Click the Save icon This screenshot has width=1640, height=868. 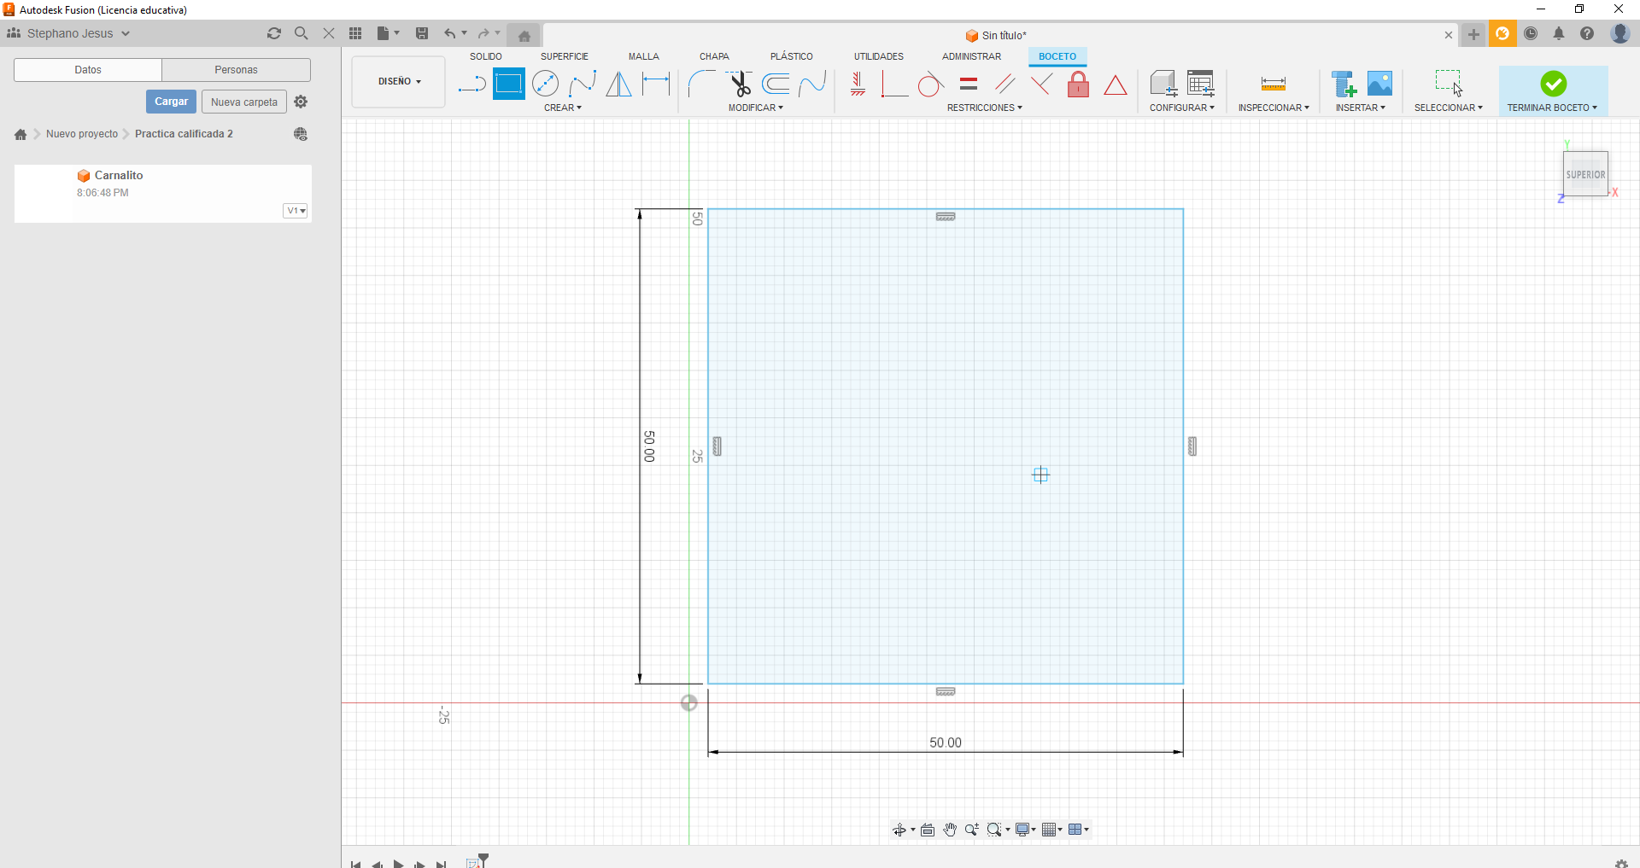click(422, 33)
